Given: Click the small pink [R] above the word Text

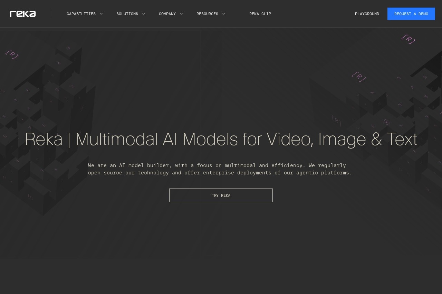Looking at the screenshot, I should pos(386,122).
